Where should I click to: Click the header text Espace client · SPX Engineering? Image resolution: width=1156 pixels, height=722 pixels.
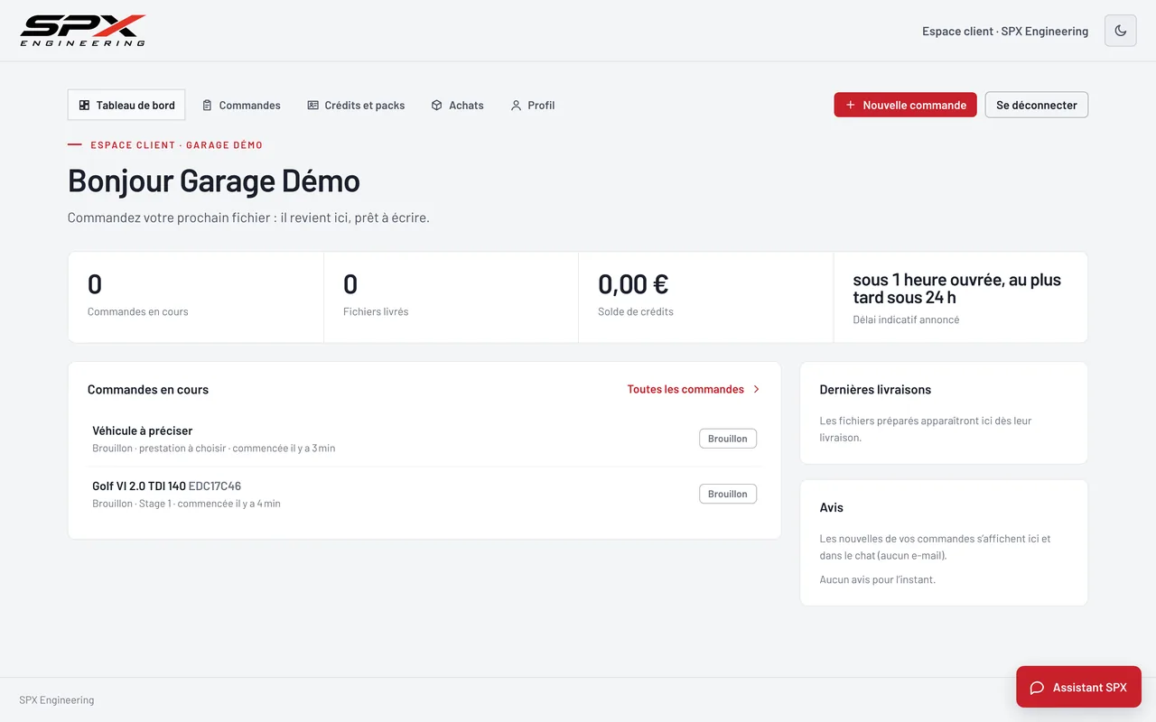click(1005, 31)
